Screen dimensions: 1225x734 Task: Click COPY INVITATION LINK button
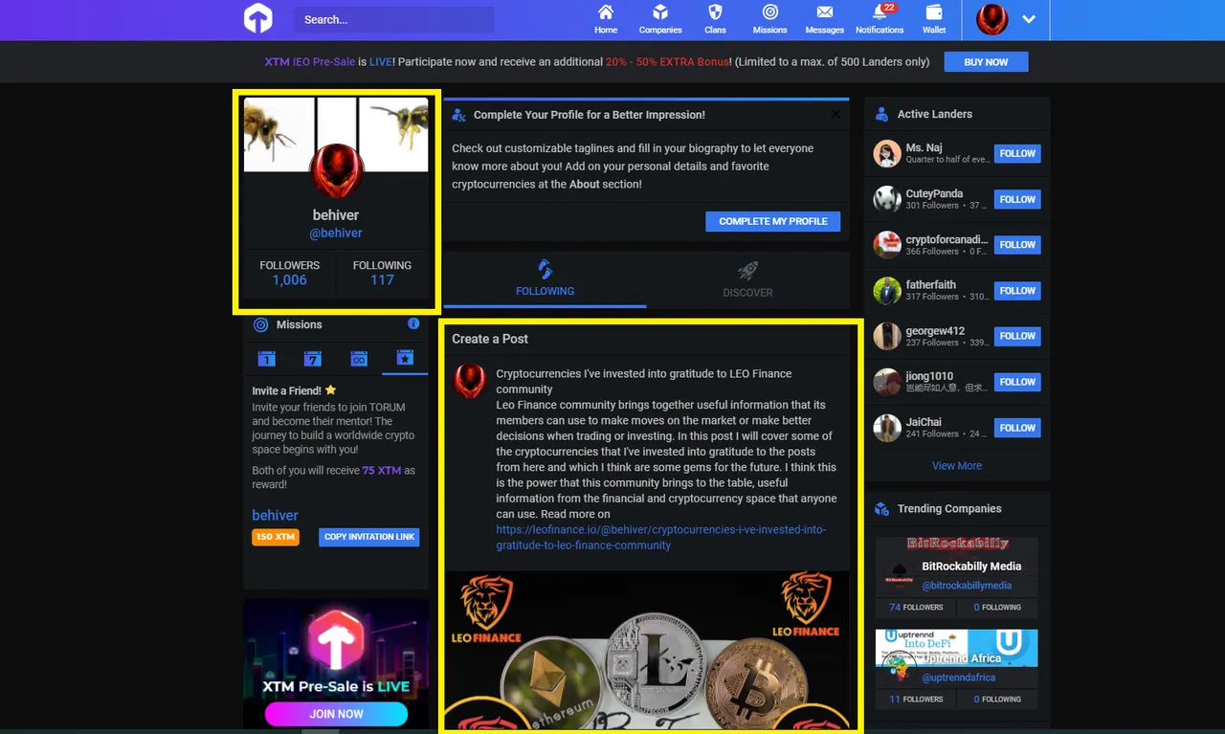(369, 537)
